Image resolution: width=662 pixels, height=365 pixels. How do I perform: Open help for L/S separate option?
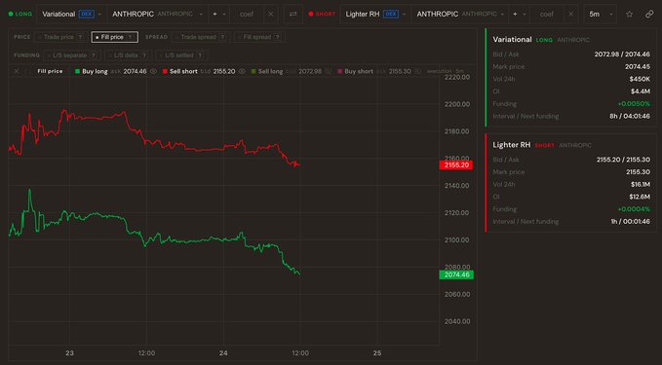pyautogui.click(x=94, y=55)
